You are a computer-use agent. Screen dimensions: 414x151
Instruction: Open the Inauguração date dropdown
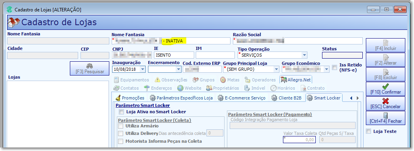pyautogui.click(x=142, y=70)
